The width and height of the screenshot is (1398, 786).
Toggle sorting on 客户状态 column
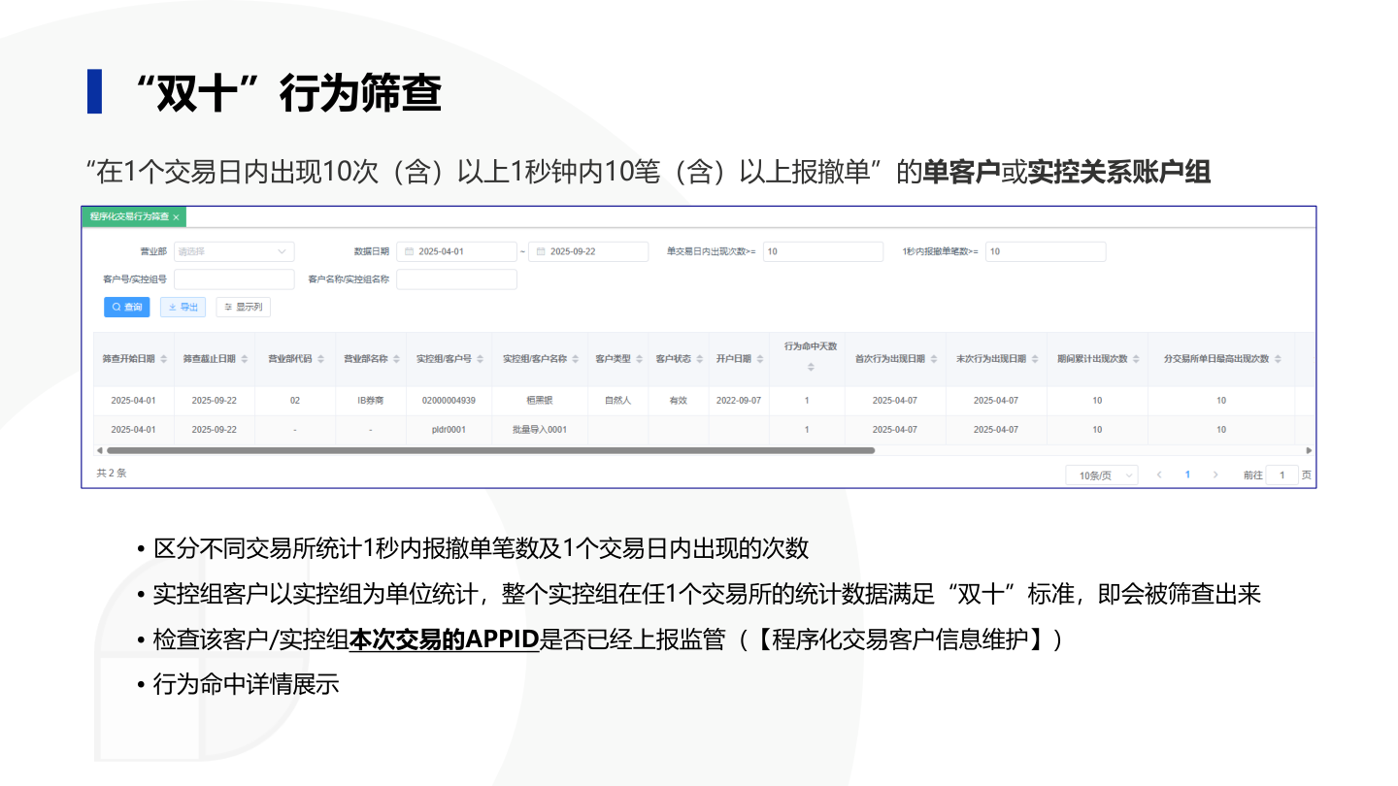[x=699, y=359]
